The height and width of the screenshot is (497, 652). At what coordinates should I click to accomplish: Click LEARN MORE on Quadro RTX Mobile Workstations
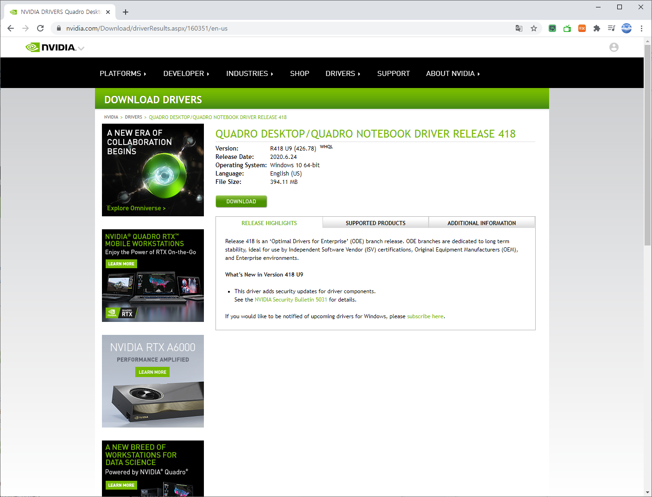(121, 264)
